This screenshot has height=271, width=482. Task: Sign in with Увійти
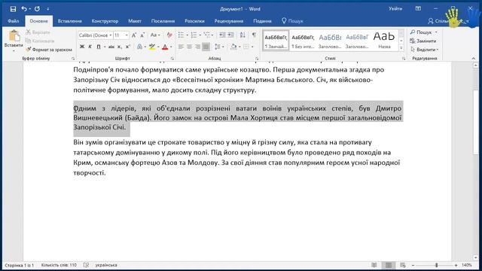(x=395, y=9)
